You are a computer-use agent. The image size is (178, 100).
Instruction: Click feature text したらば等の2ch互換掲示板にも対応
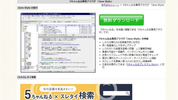pyautogui.click(x=121, y=42)
